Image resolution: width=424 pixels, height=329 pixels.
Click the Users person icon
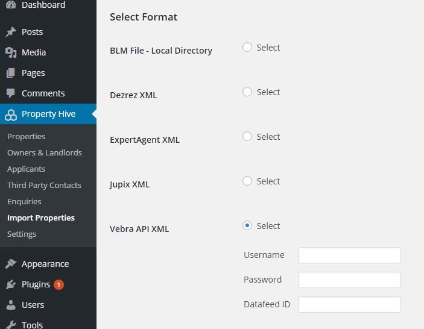point(11,305)
